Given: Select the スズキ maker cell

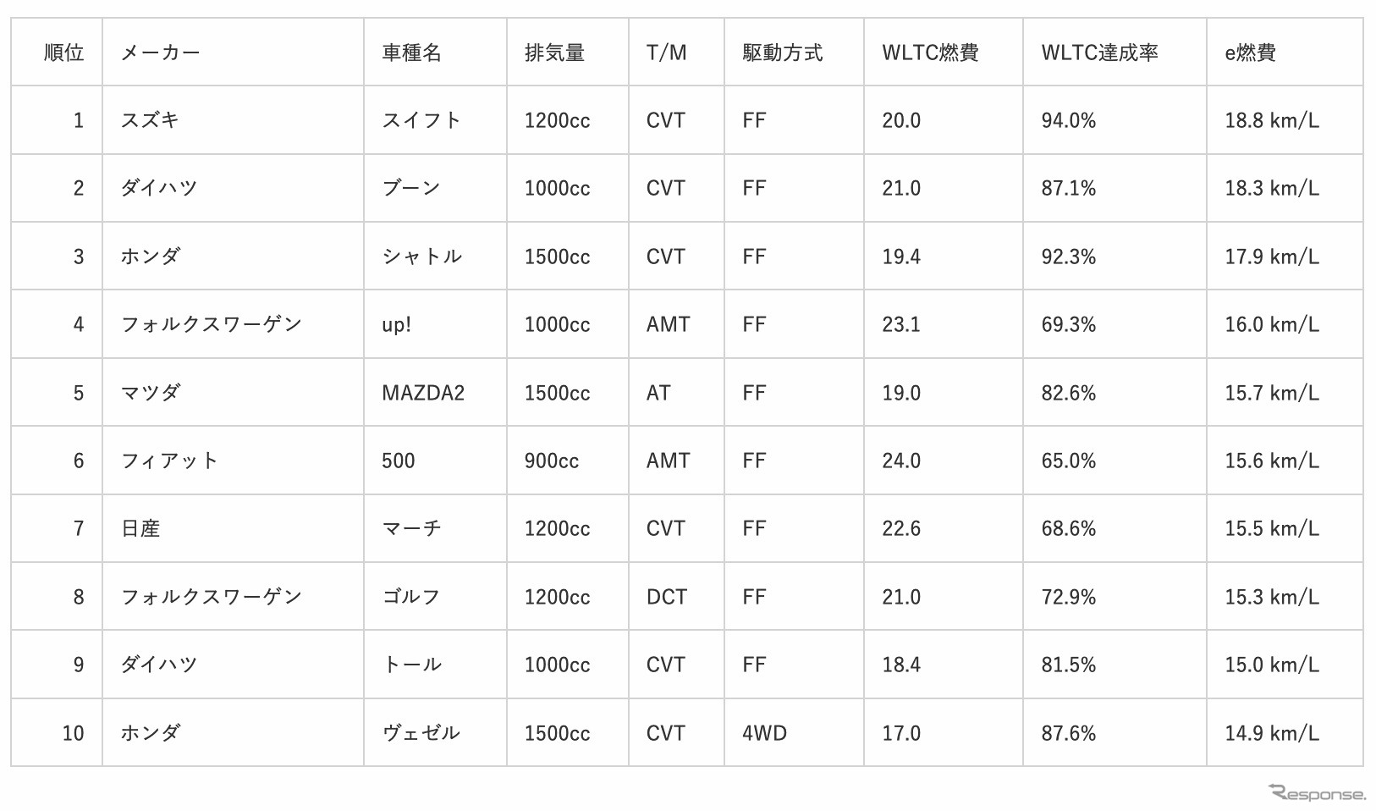Looking at the screenshot, I should (x=150, y=120).
